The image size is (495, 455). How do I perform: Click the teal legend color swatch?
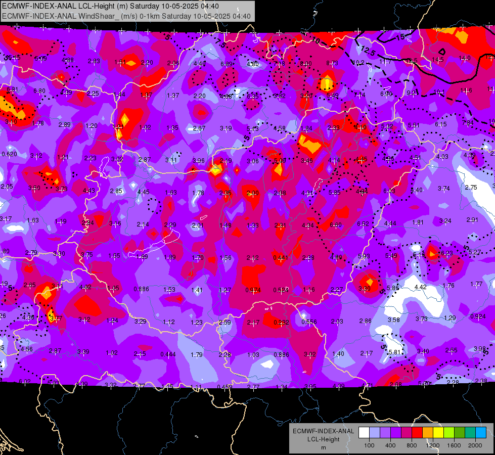[x=470, y=433]
